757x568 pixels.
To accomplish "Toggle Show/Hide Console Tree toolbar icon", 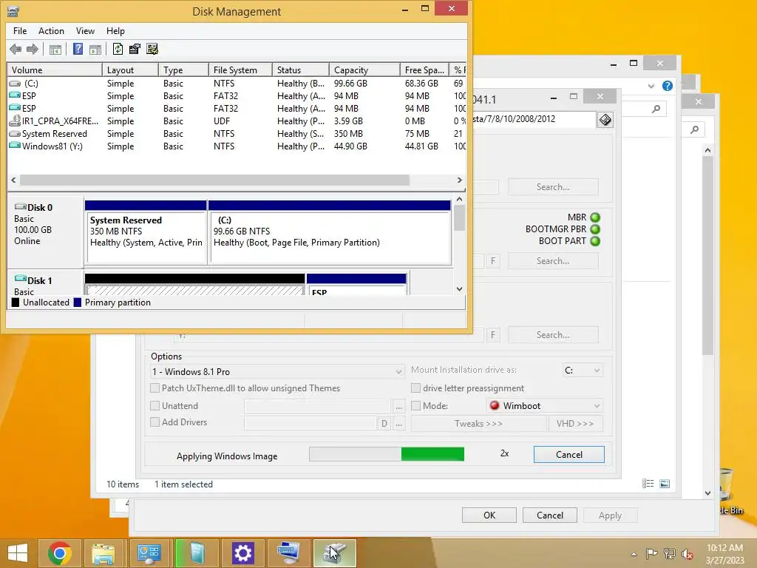I will 55,49.
